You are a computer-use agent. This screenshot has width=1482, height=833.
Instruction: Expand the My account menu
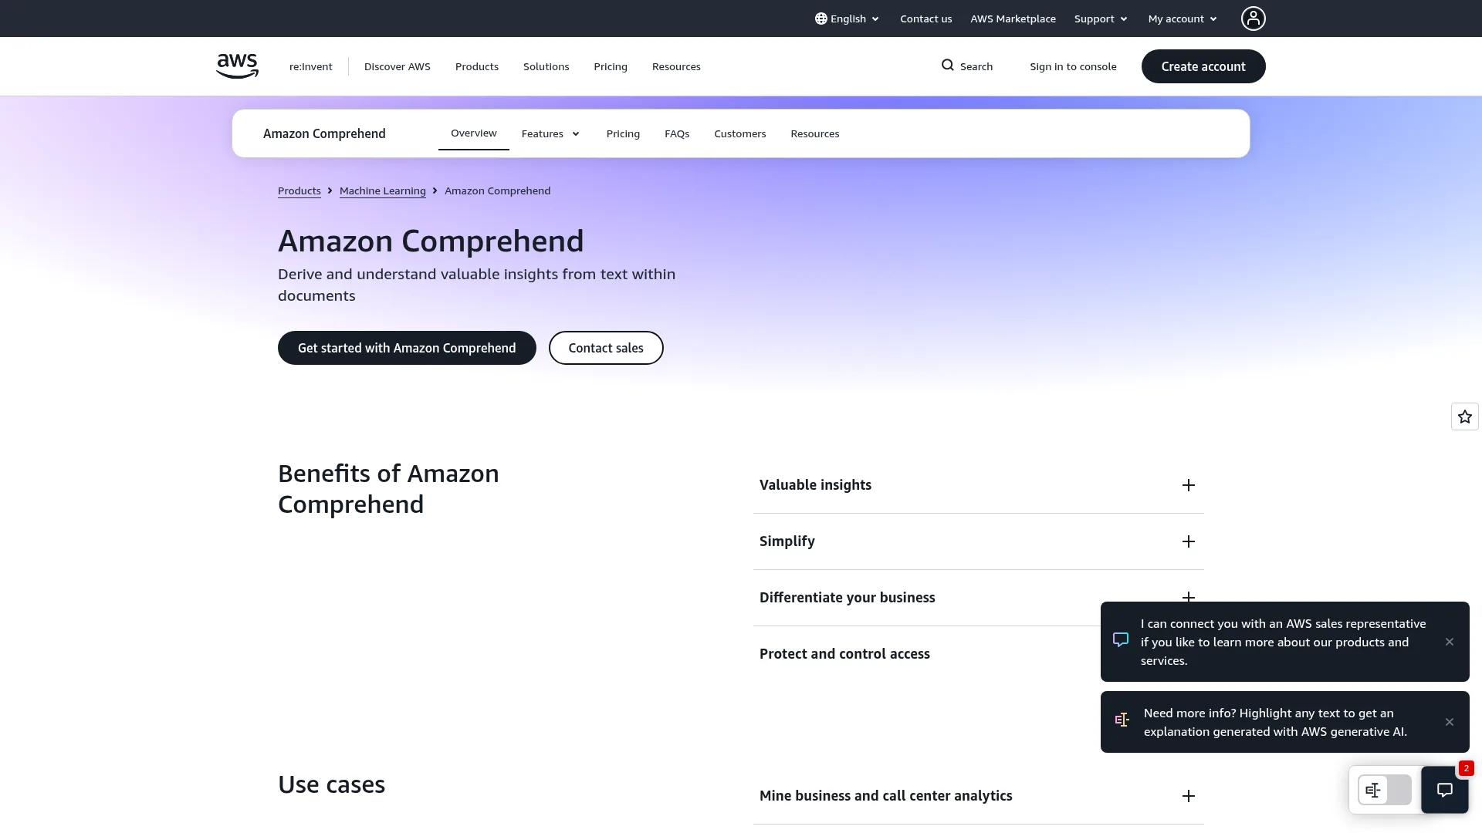click(1182, 19)
